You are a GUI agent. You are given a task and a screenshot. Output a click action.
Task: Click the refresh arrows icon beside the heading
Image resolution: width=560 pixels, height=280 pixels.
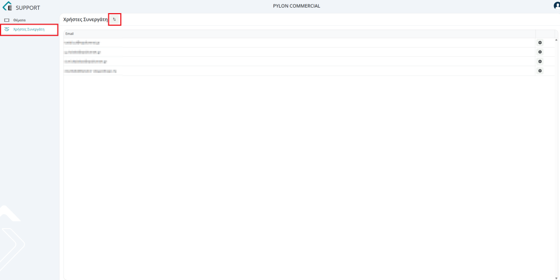114,19
